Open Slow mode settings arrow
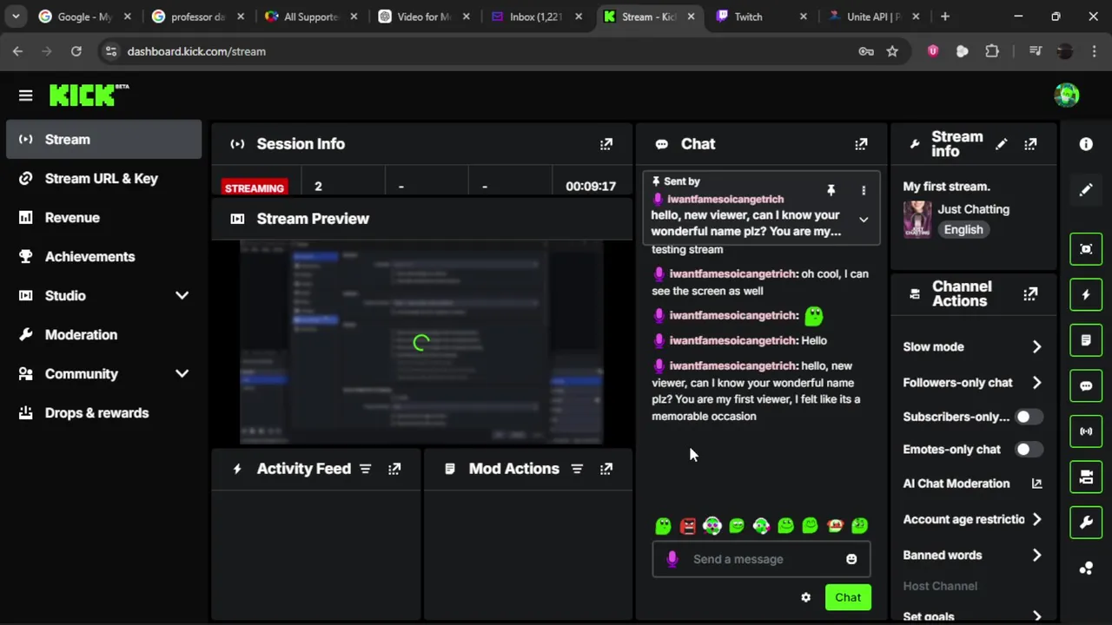Screen dimensions: 1112x625 1036,346
